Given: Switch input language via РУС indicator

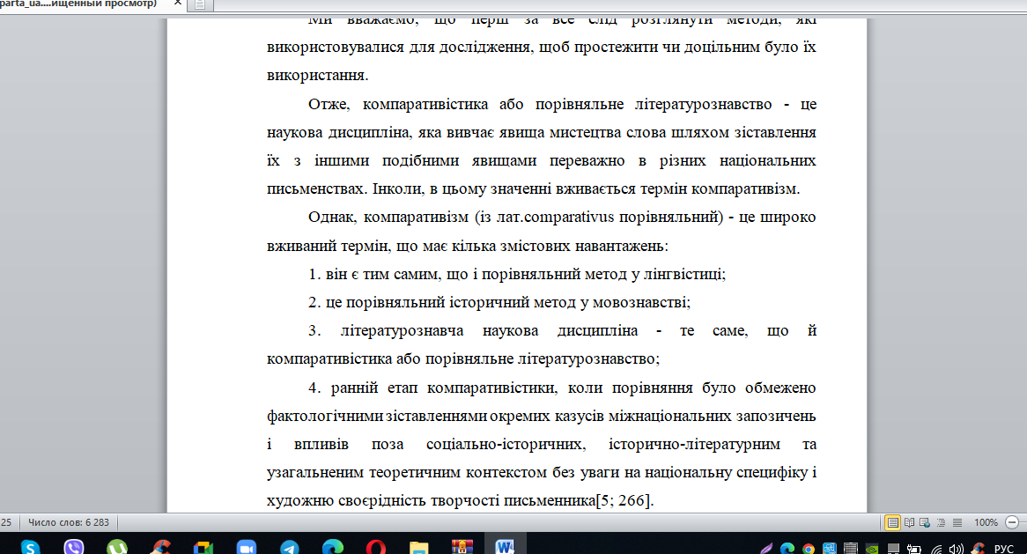Looking at the screenshot, I should [1003, 549].
